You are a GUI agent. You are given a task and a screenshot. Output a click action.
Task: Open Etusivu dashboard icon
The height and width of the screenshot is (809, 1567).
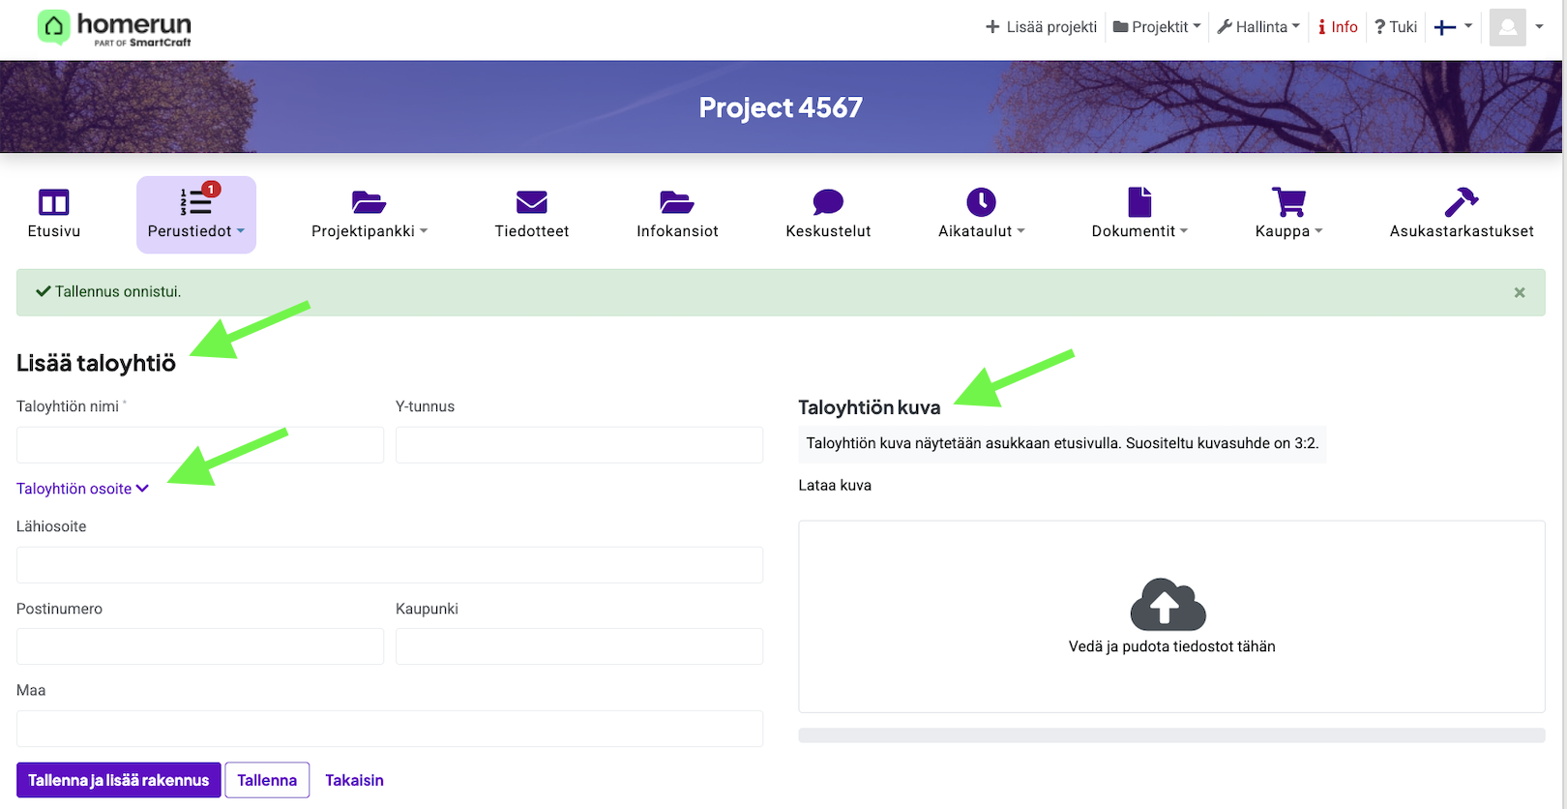click(x=54, y=203)
